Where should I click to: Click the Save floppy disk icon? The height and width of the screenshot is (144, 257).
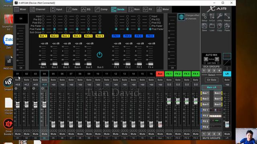[x=204, y=27]
